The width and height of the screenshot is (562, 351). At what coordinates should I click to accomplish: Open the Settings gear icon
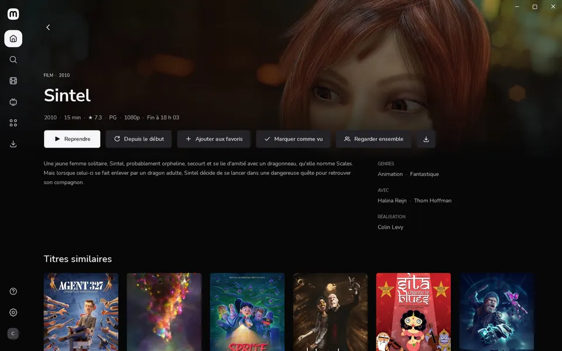(13, 312)
